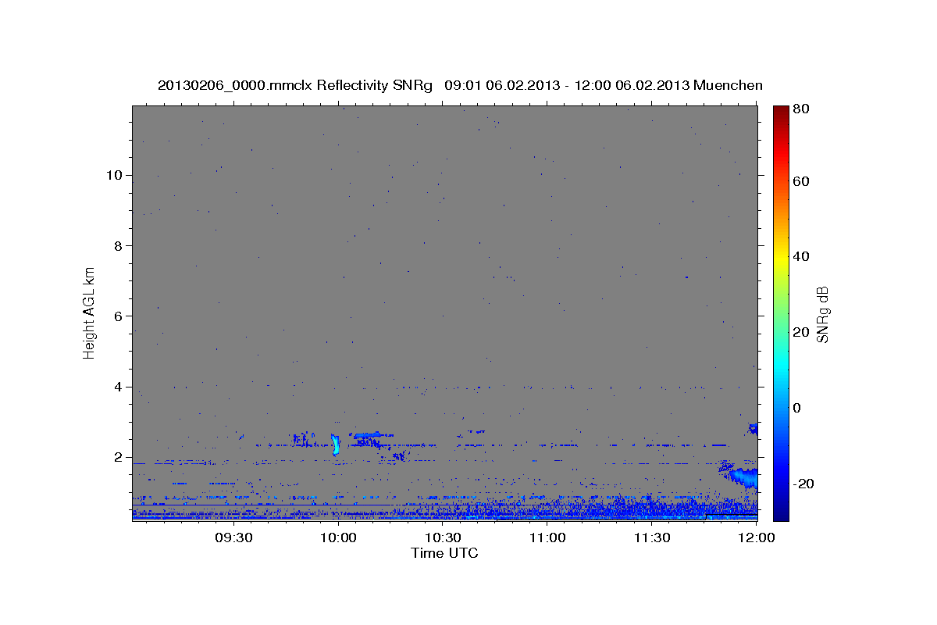This screenshot has height=625, width=937.
Task: Click the plot title text
Action: tap(460, 85)
